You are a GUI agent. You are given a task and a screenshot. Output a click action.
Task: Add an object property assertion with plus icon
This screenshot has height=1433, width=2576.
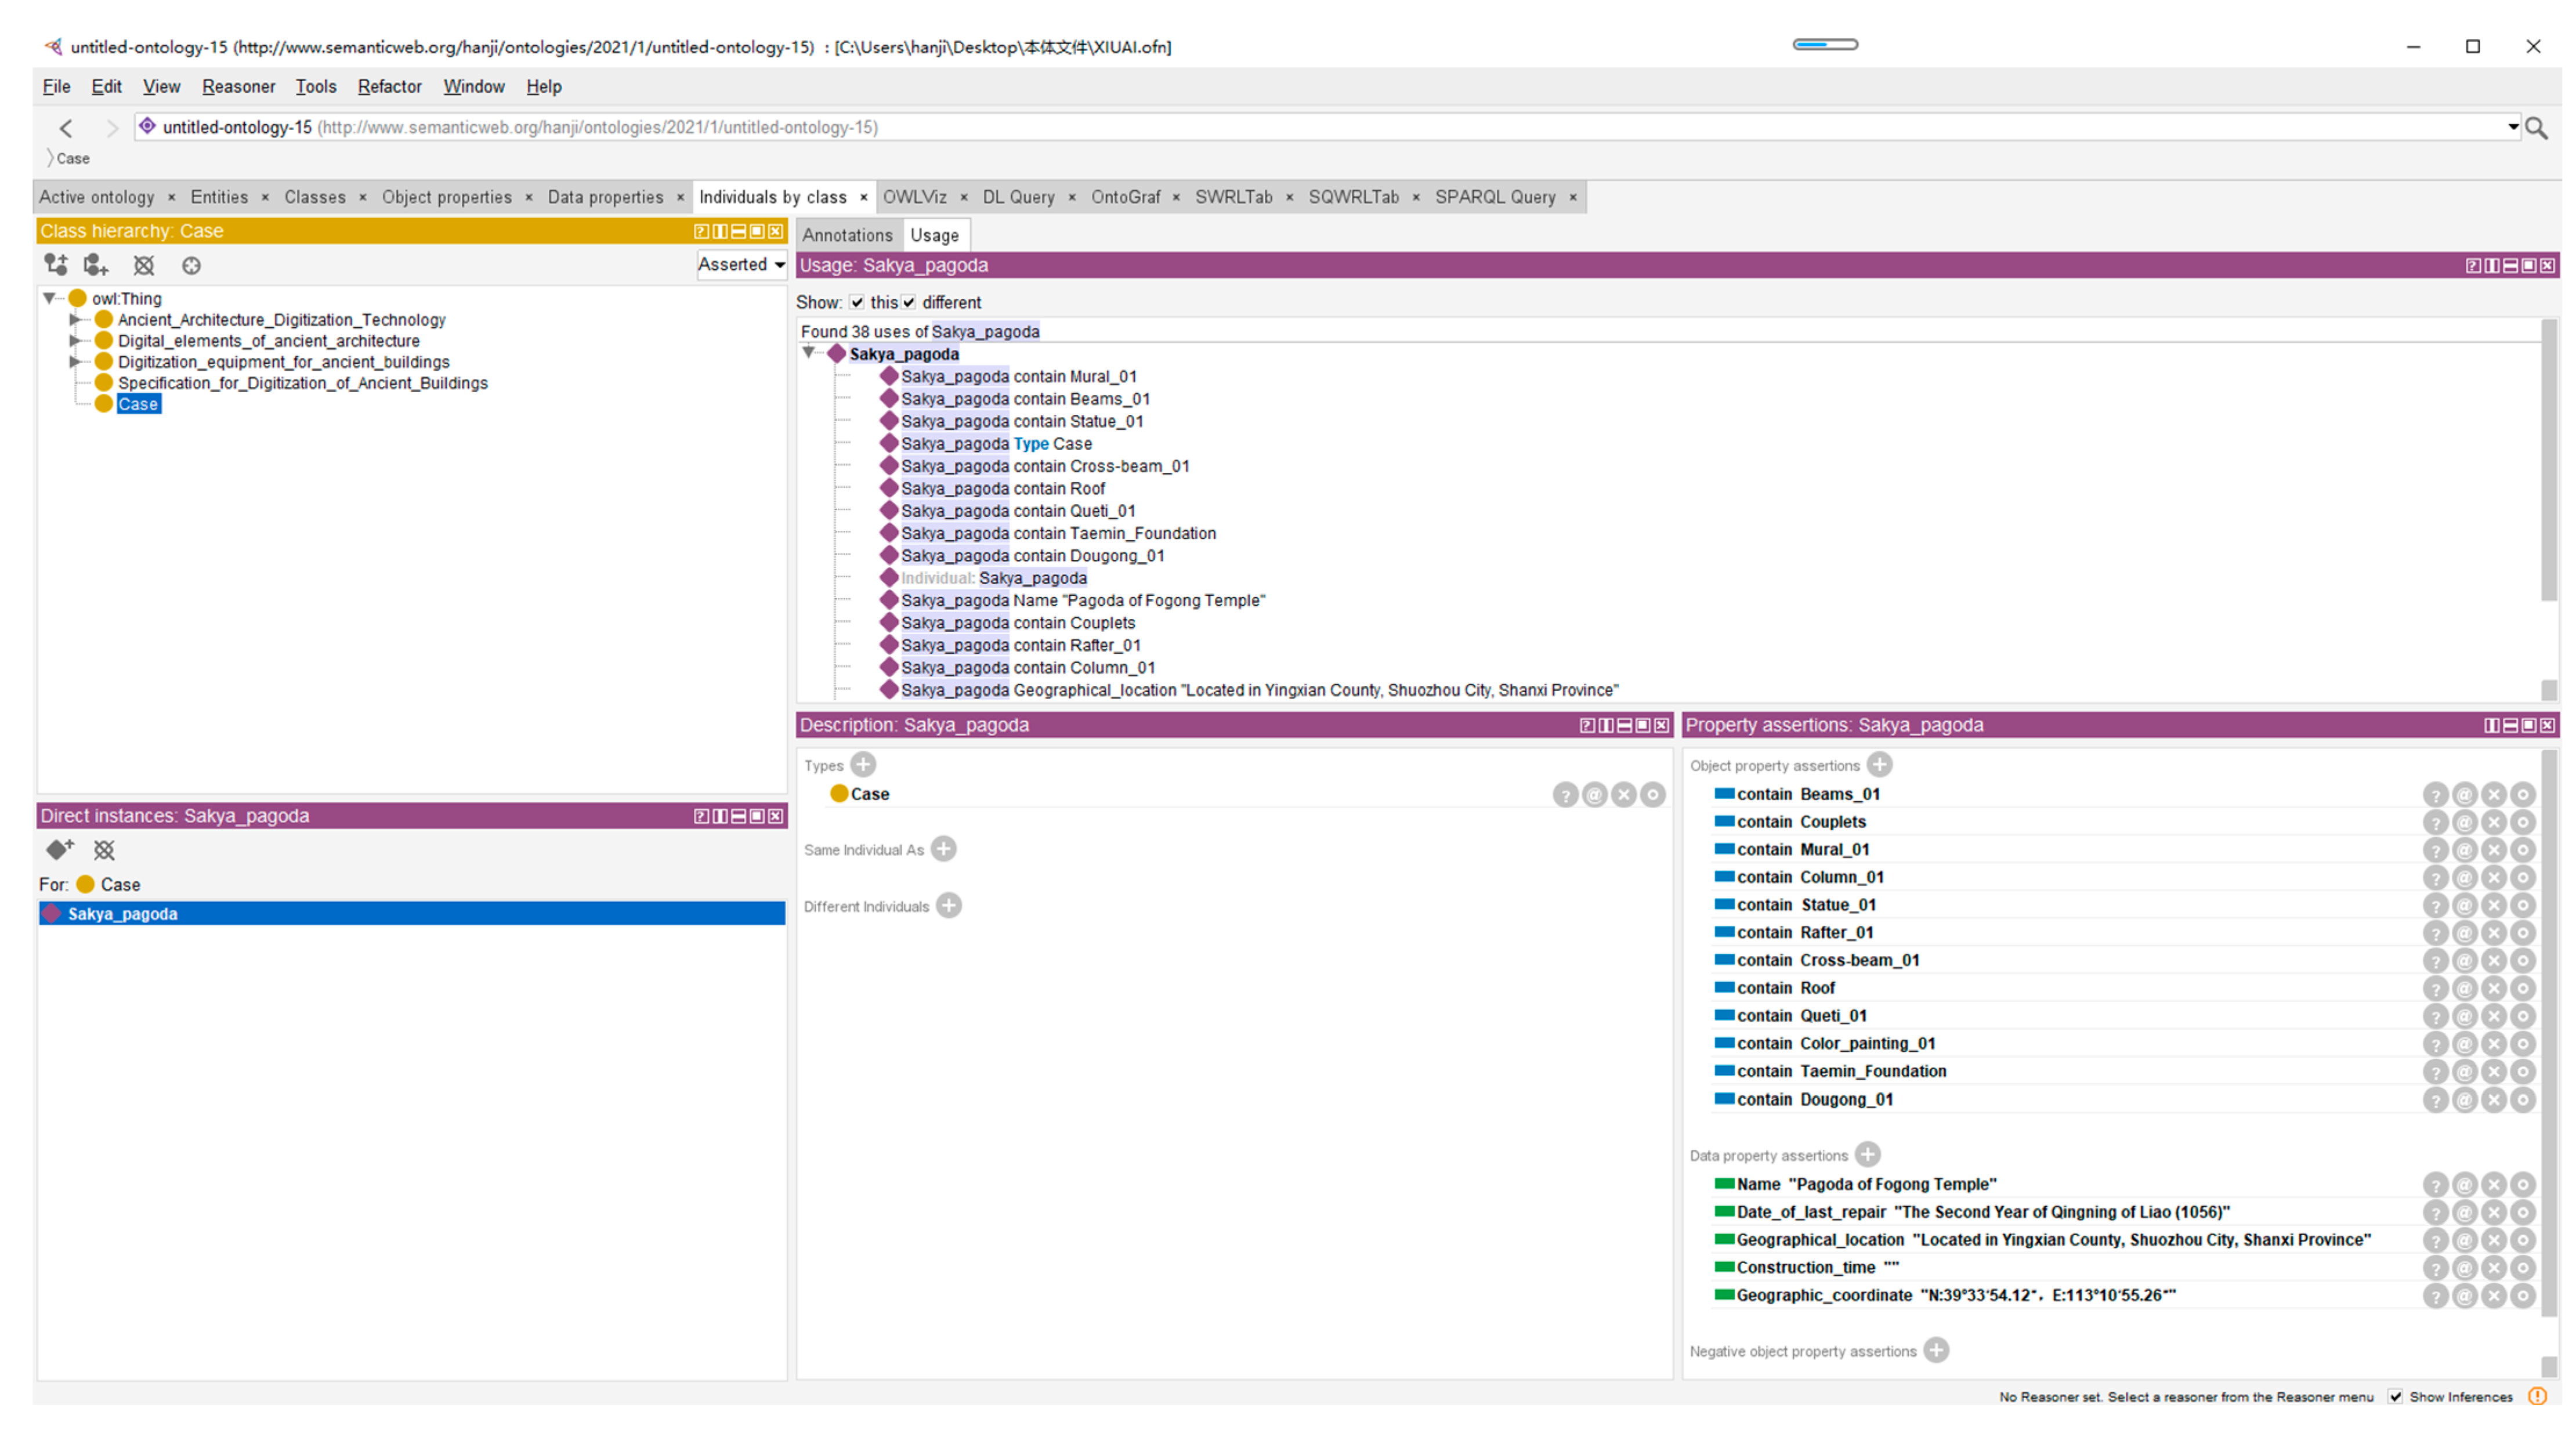pos(1880,765)
